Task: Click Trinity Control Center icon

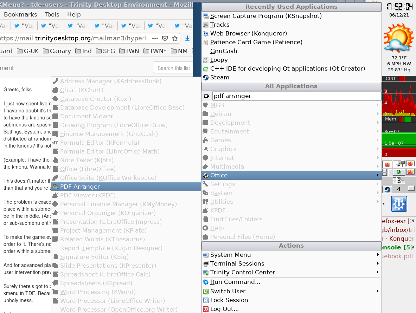Action: (x=206, y=272)
